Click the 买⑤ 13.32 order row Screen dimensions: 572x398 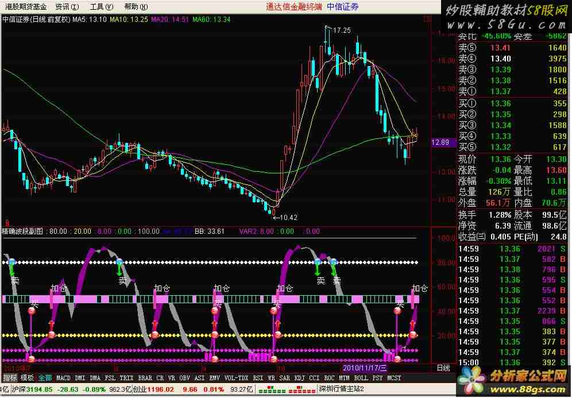(x=512, y=148)
